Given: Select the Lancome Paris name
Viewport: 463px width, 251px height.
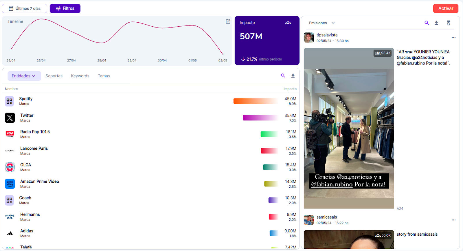Looking at the screenshot, I should point(34,148).
